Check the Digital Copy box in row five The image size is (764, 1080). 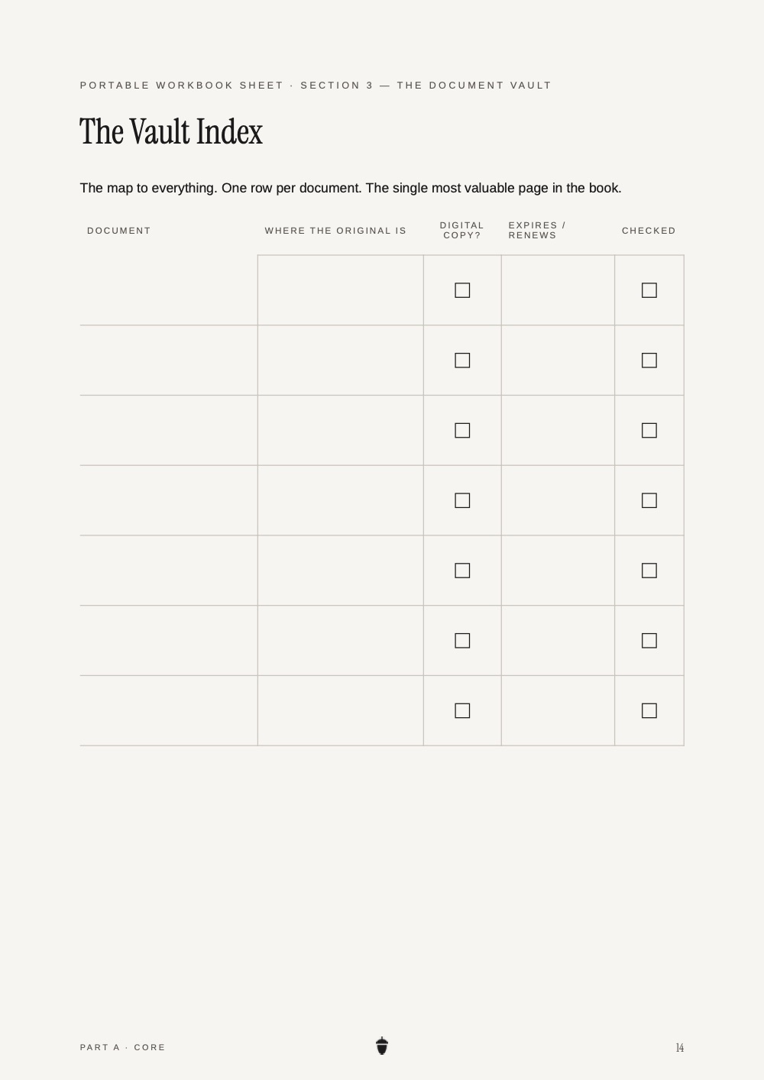[462, 571]
